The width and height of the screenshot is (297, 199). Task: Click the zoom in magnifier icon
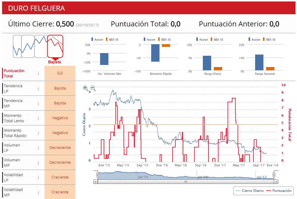click(x=86, y=88)
